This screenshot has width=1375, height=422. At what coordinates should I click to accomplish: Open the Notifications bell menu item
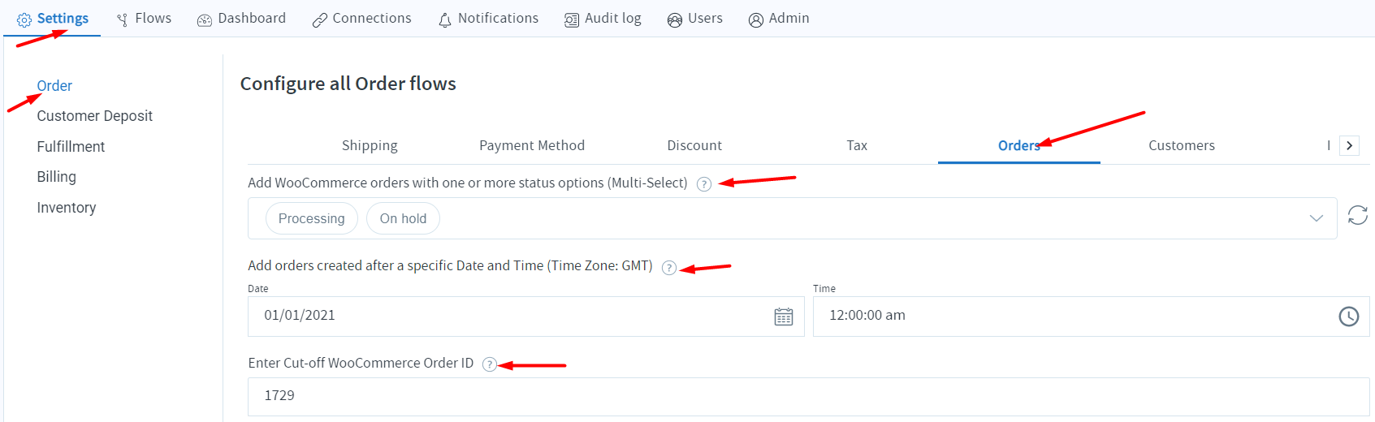pyautogui.click(x=488, y=19)
